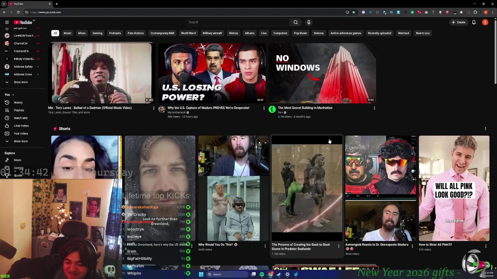Start voice search with microphone icon
Viewport: 497px width, 279px height.
[x=309, y=22]
